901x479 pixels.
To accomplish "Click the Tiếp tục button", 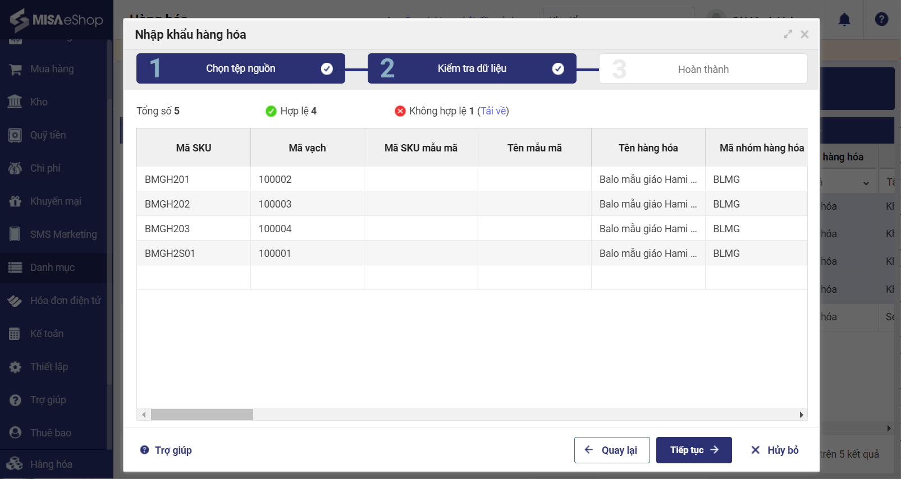I will [x=693, y=450].
